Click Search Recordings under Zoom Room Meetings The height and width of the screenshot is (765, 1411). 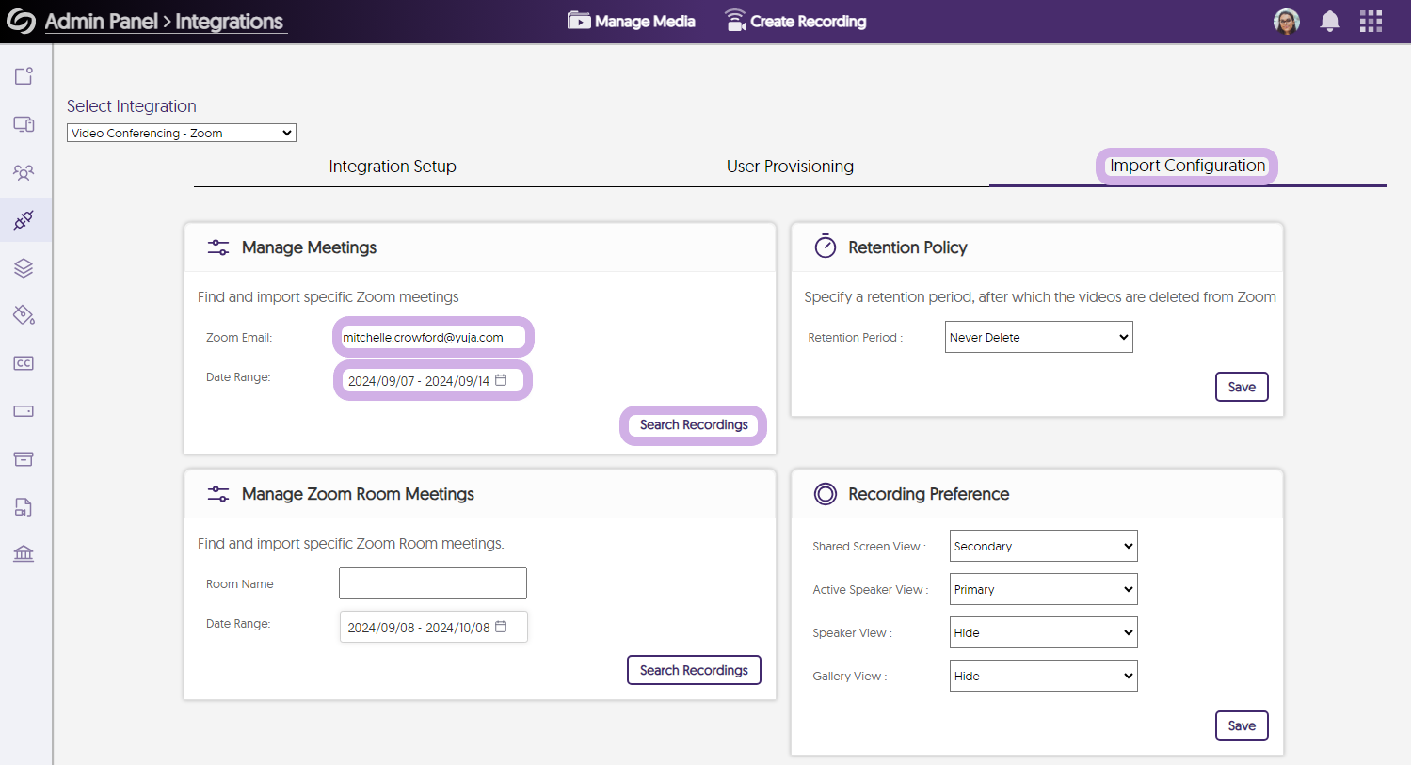click(694, 670)
